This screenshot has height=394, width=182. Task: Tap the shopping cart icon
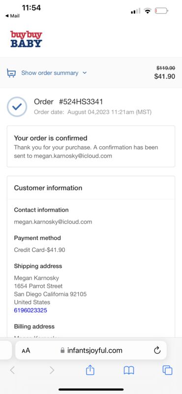point(11,73)
